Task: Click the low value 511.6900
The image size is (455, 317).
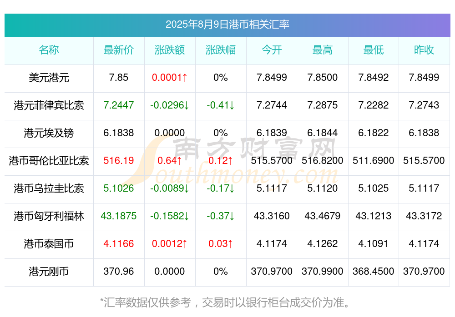Action: click(374, 160)
